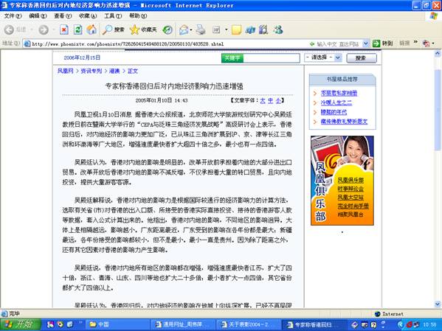The width and height of the screenshot is (442, 331).
Task: Click the vertical scrollbar down arrow
Action: (438, 304)
